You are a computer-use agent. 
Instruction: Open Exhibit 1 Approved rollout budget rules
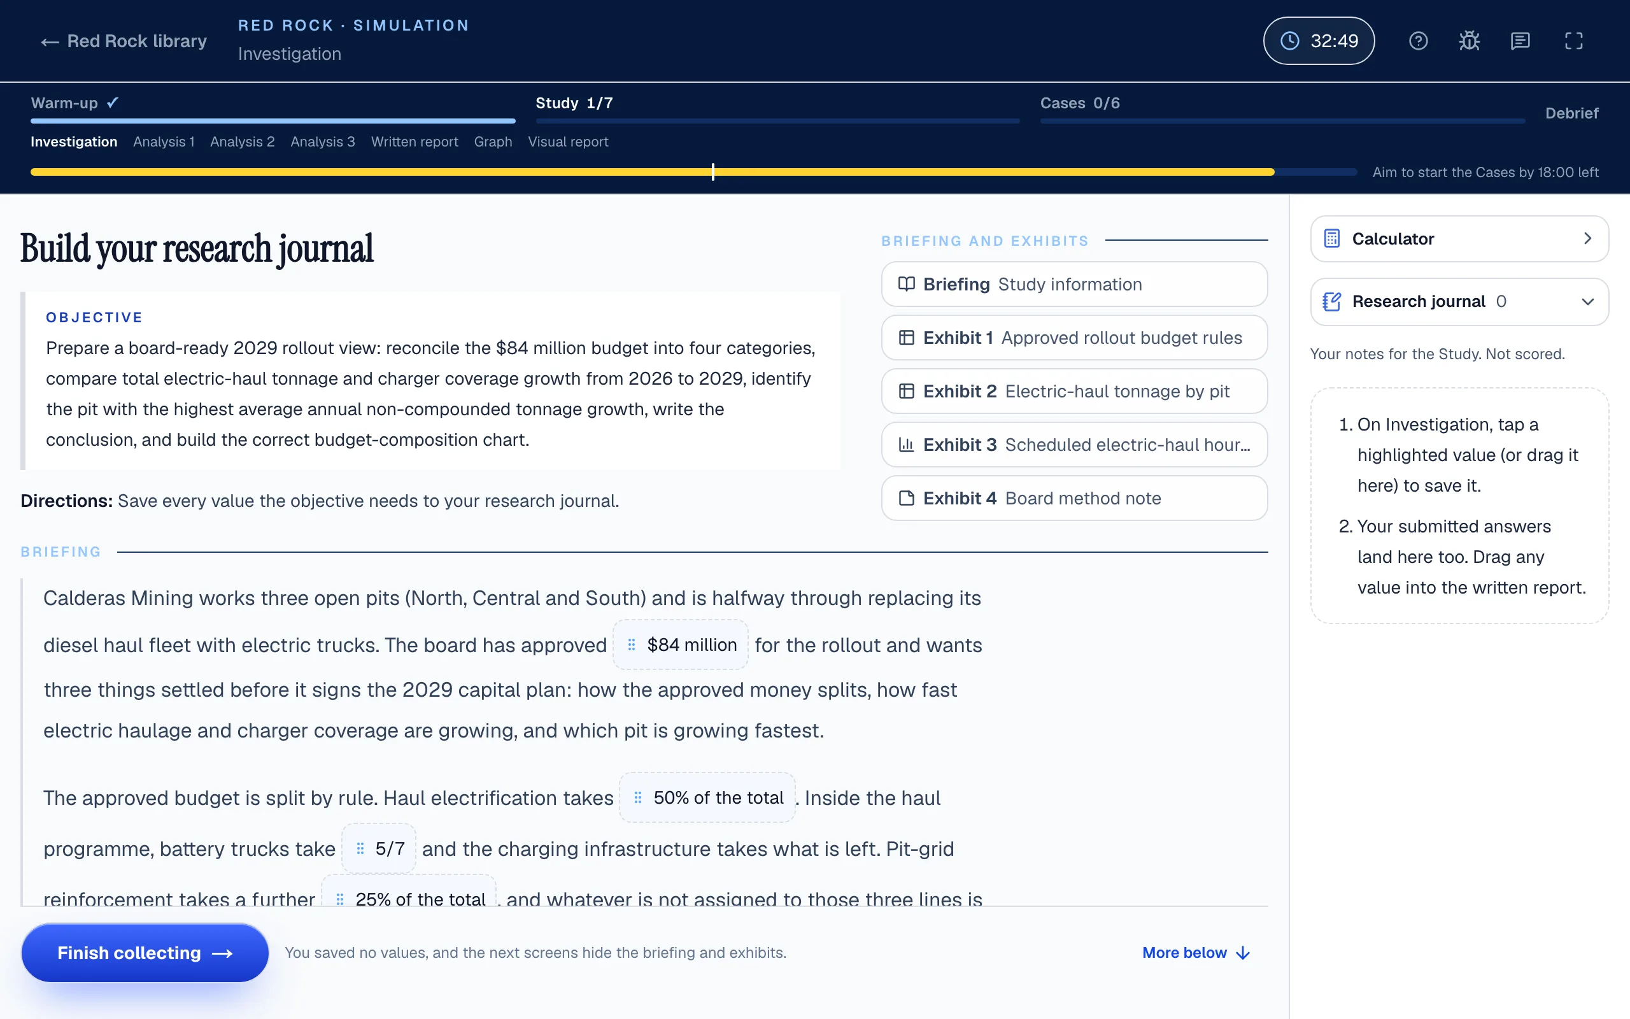(1074, 338)
